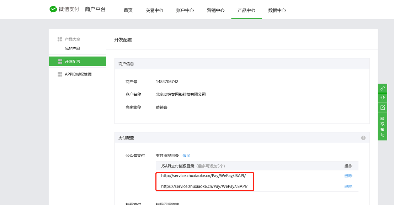Click the download icon on right edge

382,97
